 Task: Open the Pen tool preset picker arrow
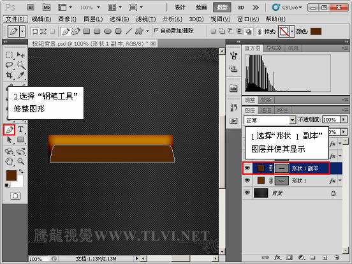(x=22, y=31)
